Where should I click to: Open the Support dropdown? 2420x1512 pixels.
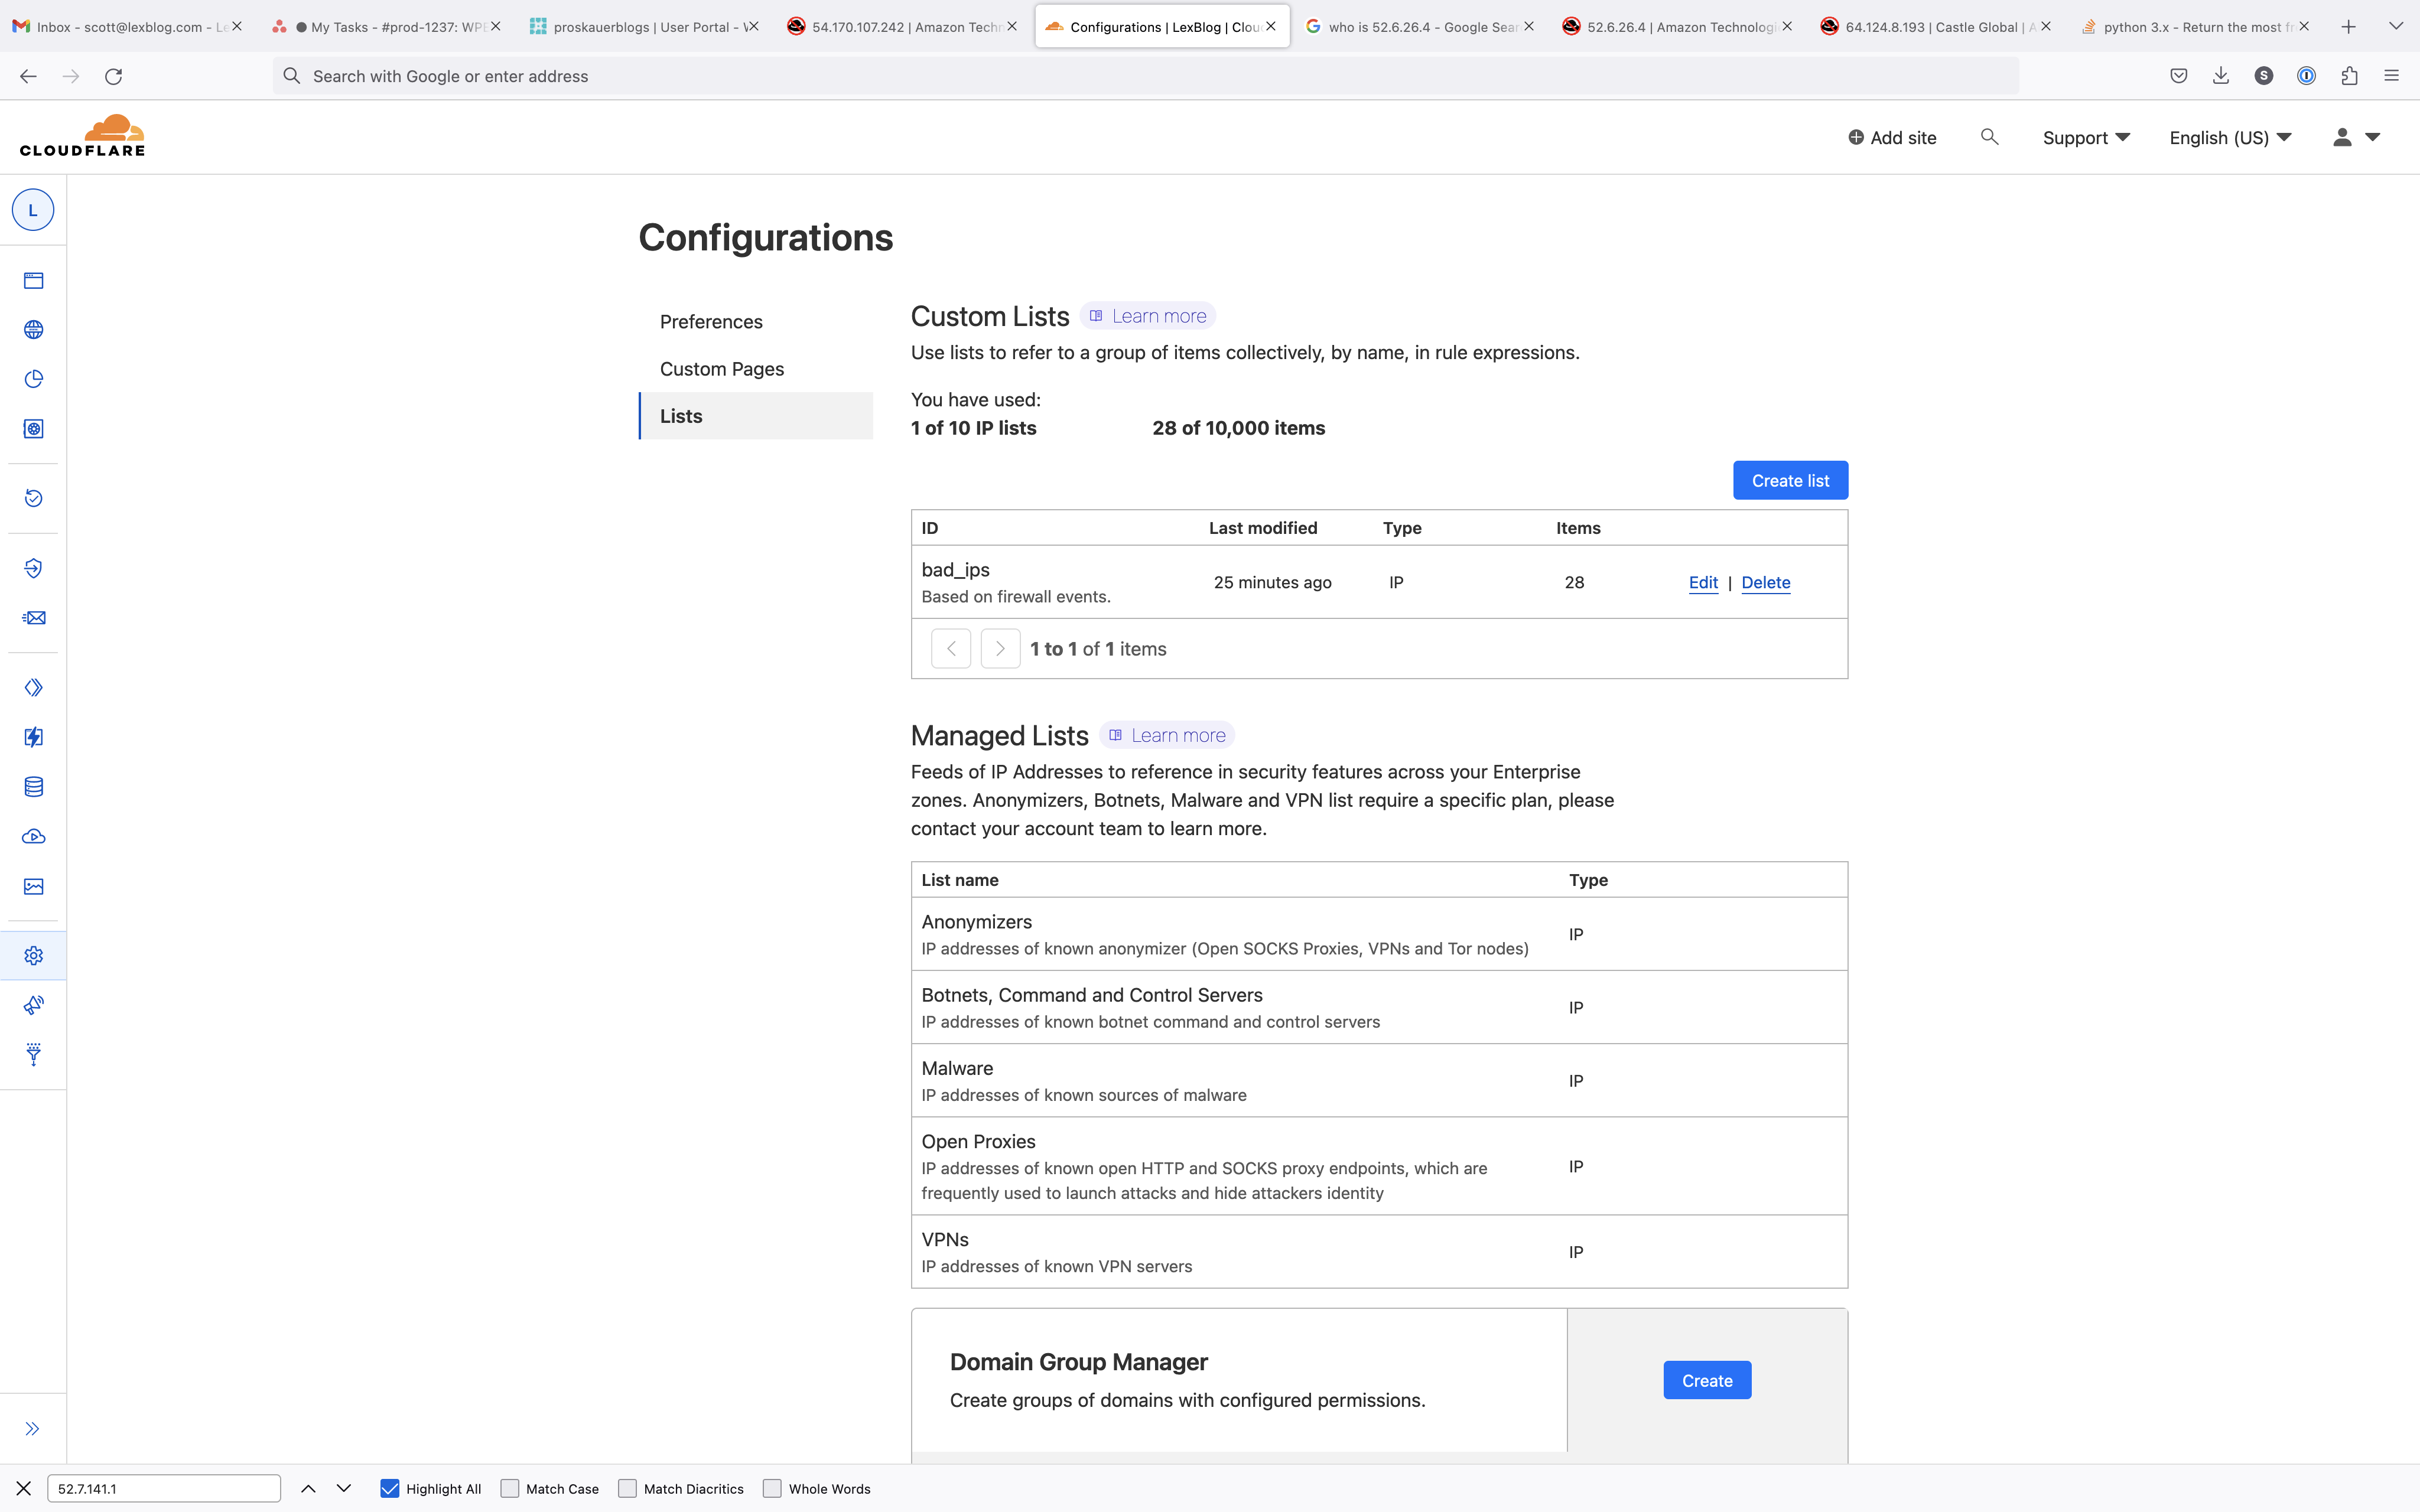[x=2086, y=138]
